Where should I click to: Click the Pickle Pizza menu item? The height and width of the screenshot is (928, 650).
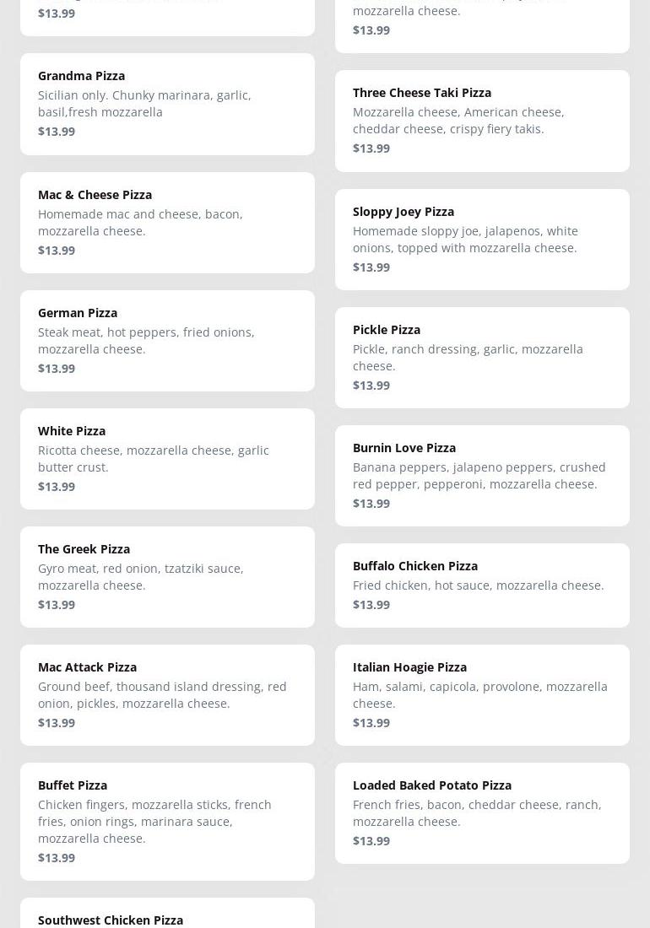pos(482,358)
